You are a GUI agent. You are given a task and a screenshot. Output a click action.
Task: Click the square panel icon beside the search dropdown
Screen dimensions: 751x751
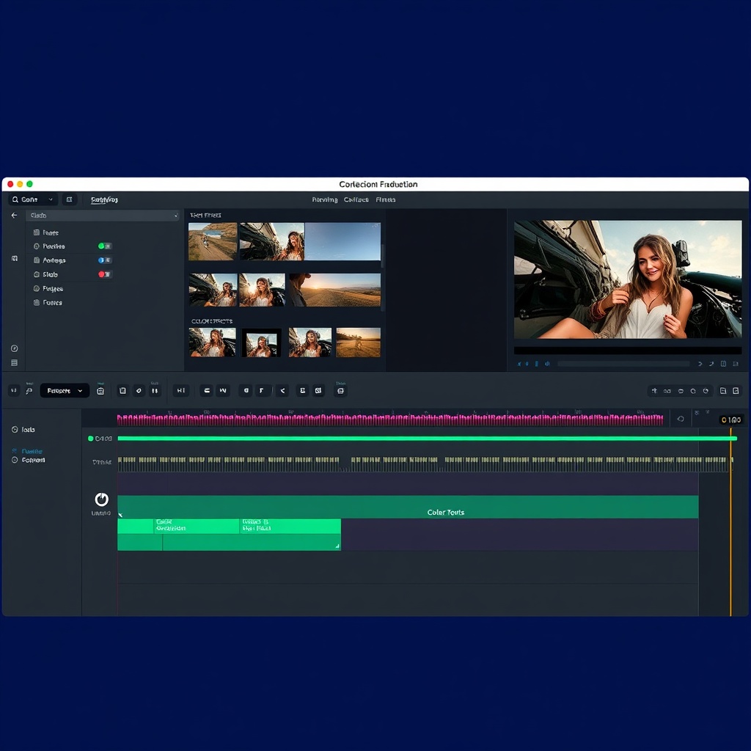click(70, 199)
